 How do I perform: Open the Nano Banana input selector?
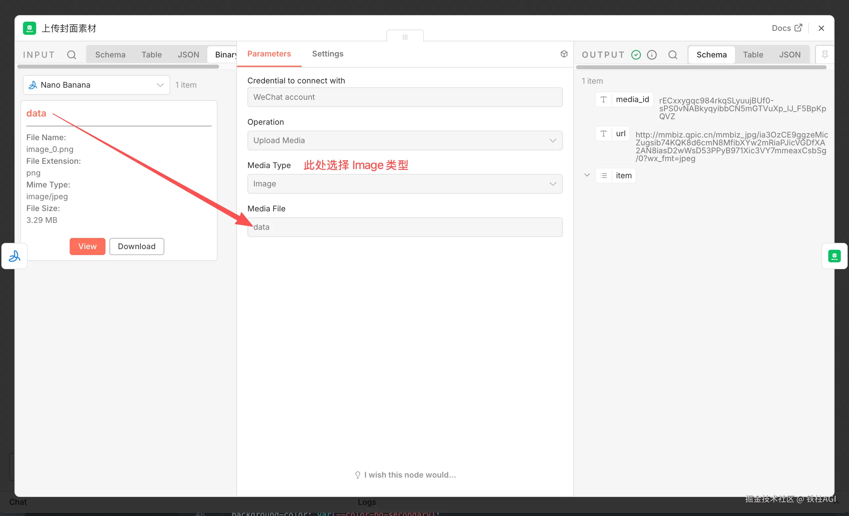(x=97, y=85)
